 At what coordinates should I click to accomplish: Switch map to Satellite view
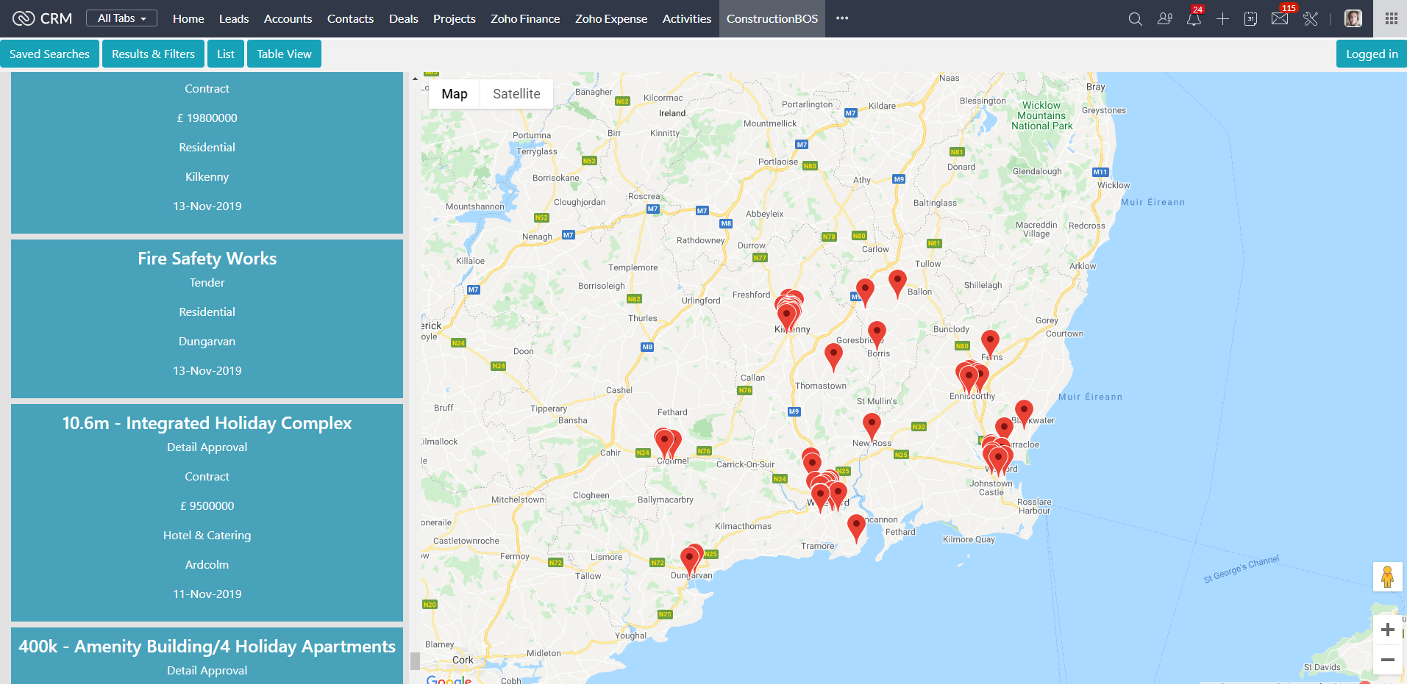pyautogui.click(x=516, y=94)
